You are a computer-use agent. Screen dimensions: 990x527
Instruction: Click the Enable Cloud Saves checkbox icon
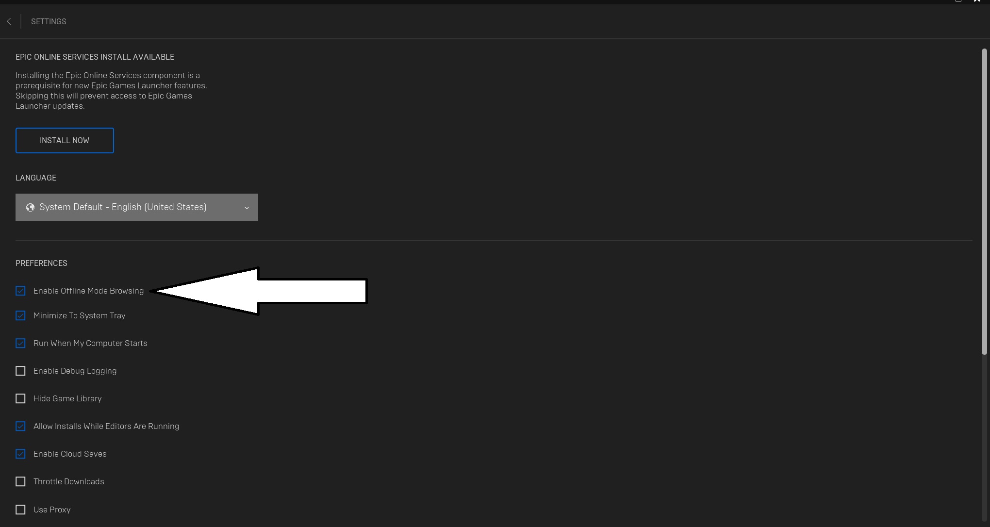(20, 454)
